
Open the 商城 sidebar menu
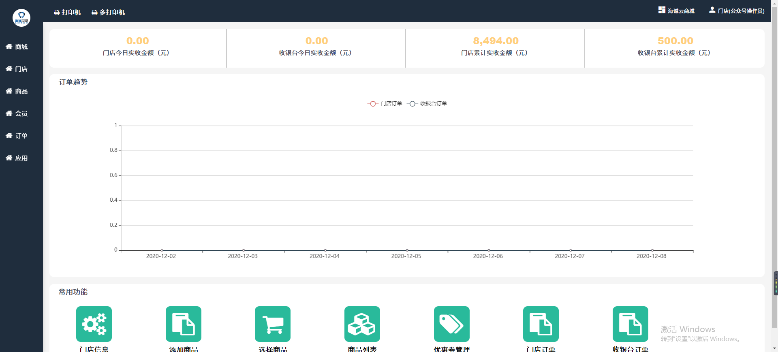pos(17,47)
